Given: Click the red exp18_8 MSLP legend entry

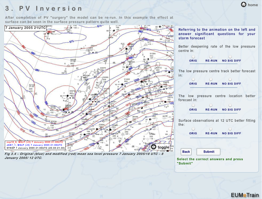Looking at the screenshot, I should coord(35,142).
